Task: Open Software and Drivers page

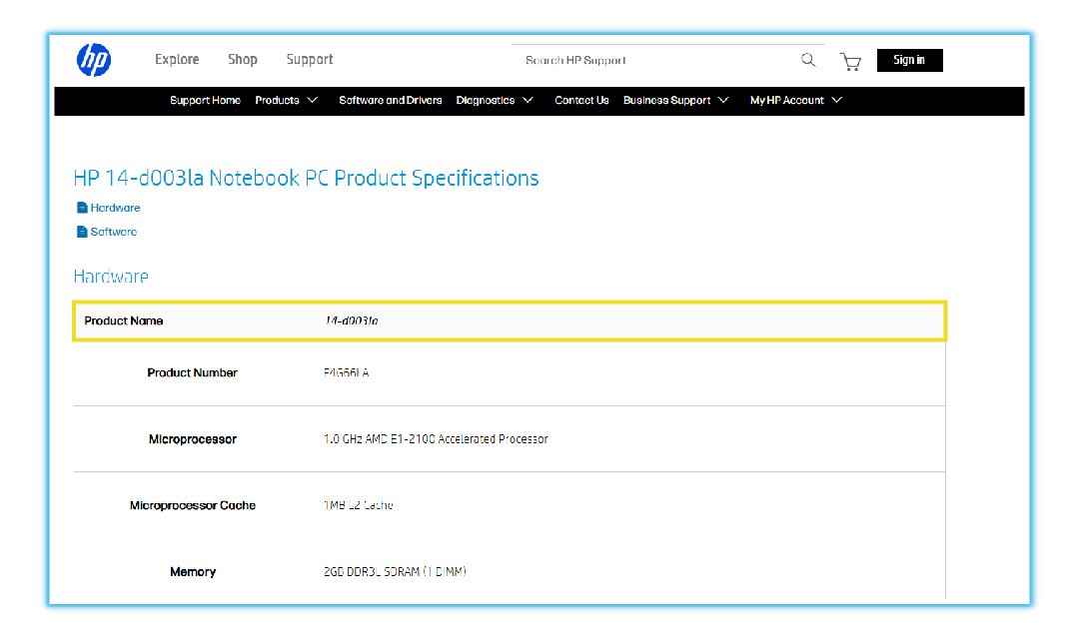Action: [x=391, y=101]
